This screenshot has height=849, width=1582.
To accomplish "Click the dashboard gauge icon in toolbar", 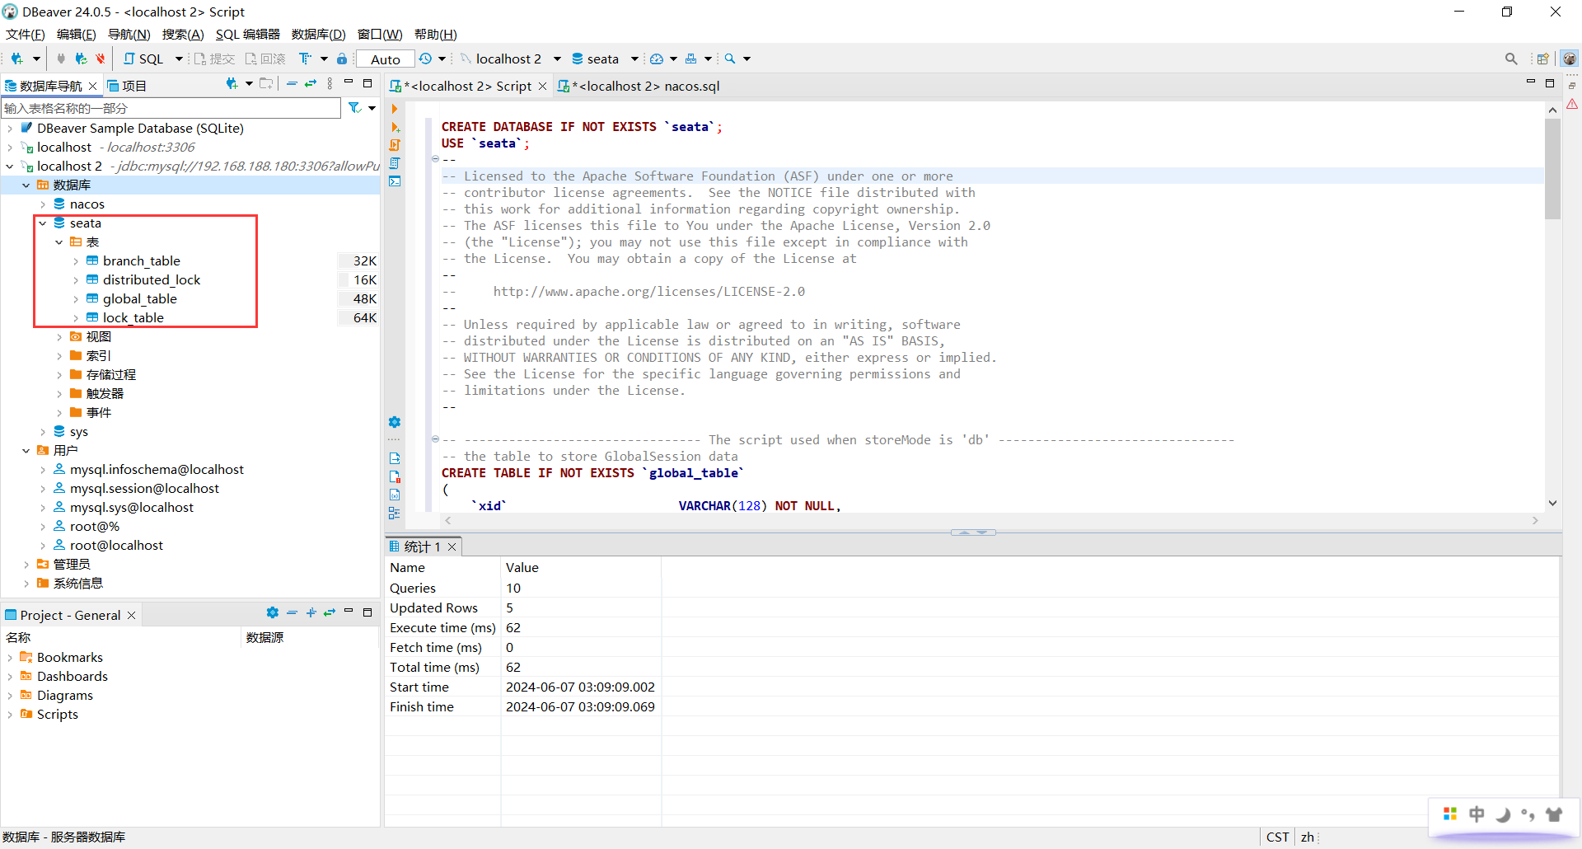I will [657, 59].
